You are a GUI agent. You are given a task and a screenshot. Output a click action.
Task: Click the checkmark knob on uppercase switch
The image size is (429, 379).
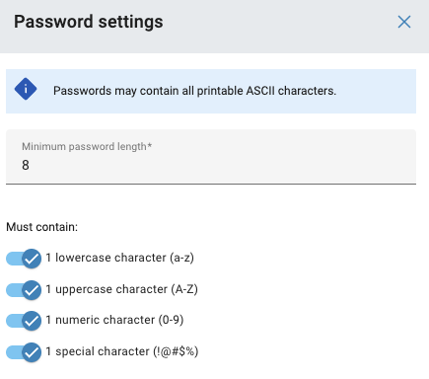click(x=32, y=290)
